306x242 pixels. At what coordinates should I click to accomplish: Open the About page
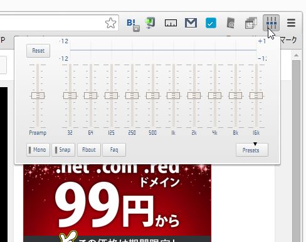[89, 150]
